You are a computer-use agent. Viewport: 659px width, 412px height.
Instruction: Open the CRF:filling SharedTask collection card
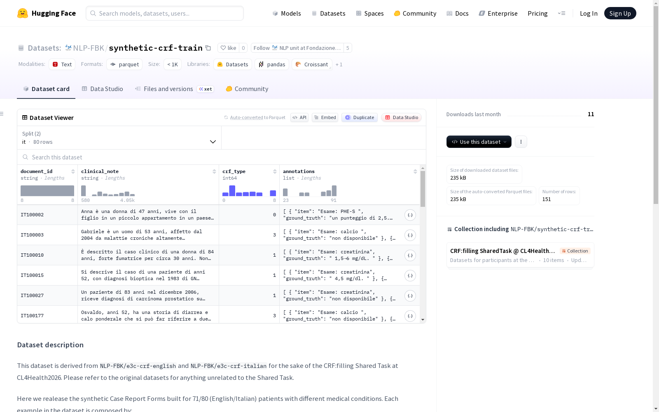[520, 255]
